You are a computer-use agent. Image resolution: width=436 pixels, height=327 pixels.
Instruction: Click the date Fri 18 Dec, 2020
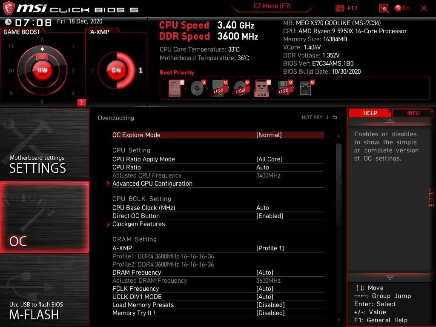[x=80, y=21]
